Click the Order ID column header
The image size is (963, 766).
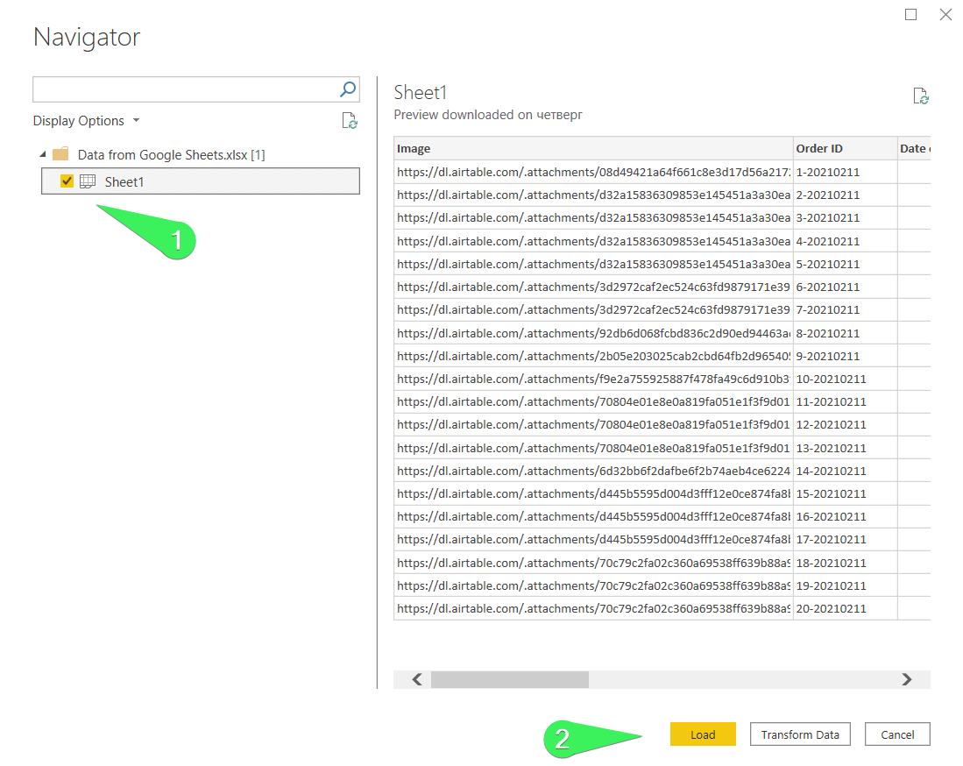point(845,149)
